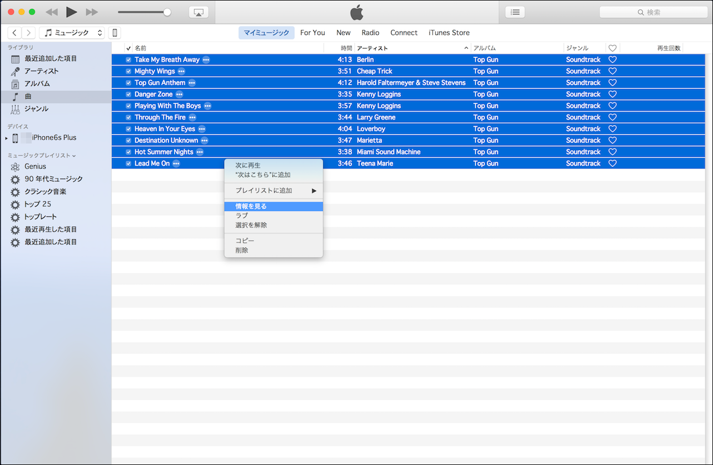Viewport: 713px width, 465px height.
Task: Adjust the volume slider knob
Action: coord(167,12)
